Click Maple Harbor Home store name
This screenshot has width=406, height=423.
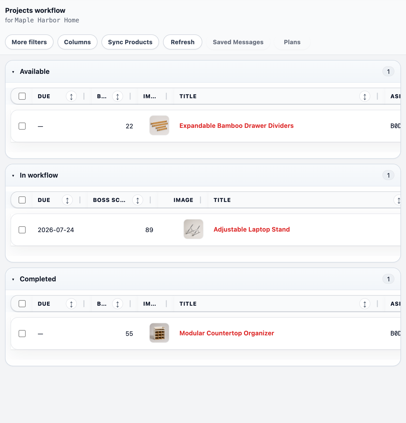[47, 20]
